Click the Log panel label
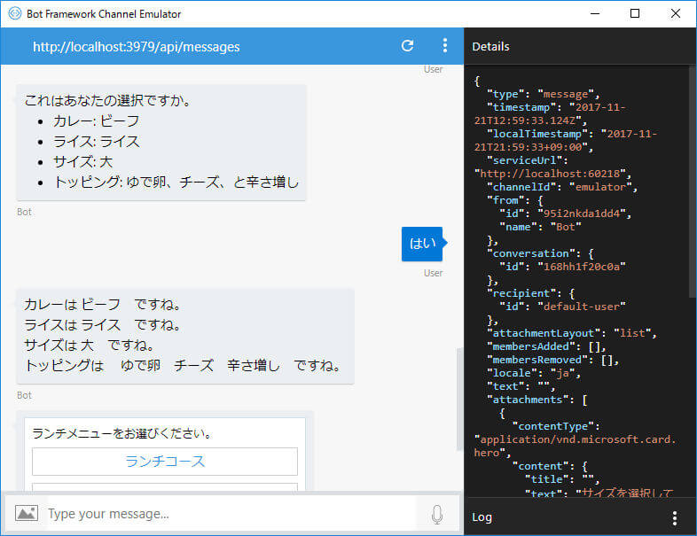 click(482, 517)
